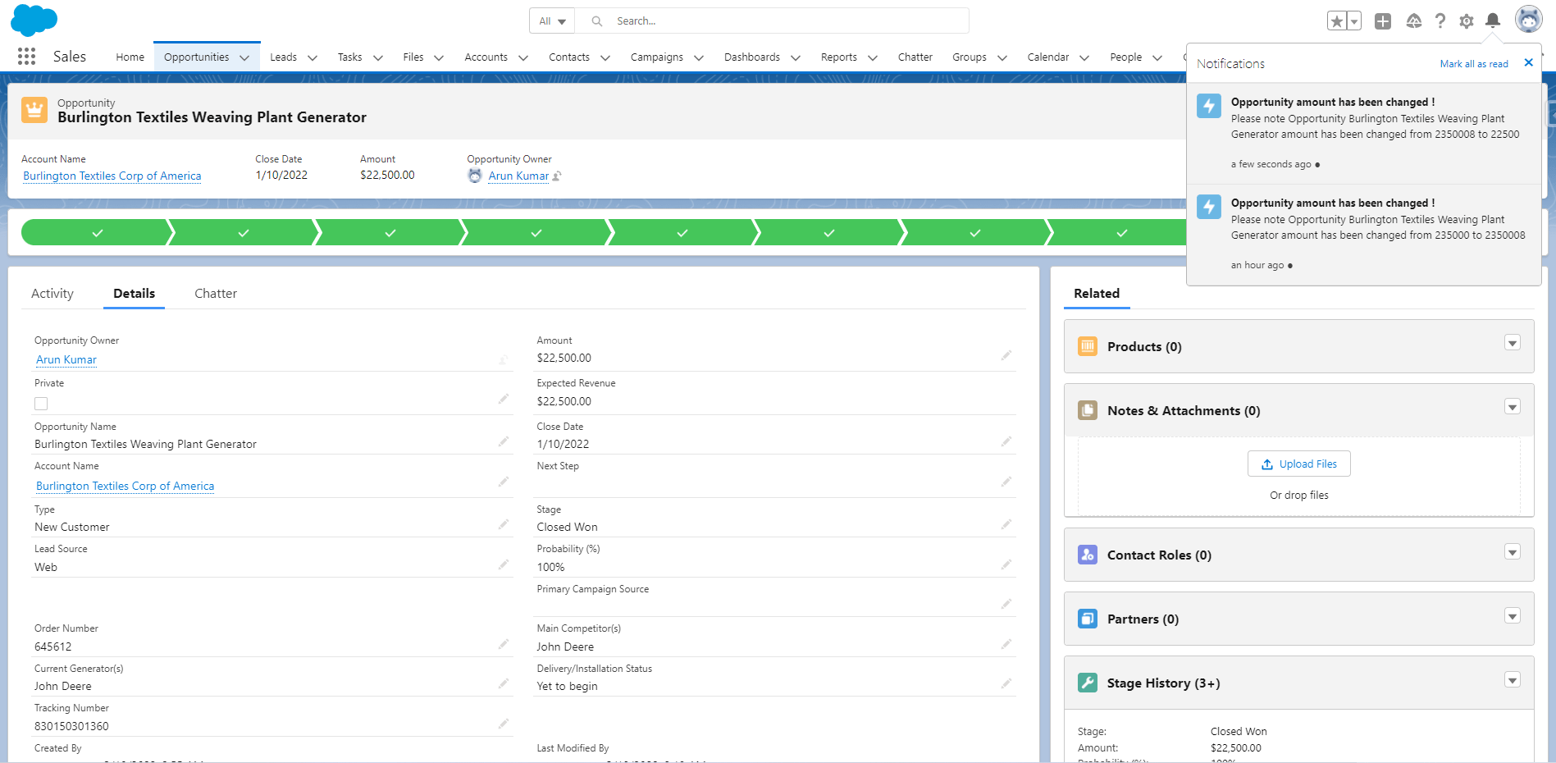This screenshot has width=1556, height=763.
Task: Edit the Opportunity Name pencil icon
Action: 504,442
